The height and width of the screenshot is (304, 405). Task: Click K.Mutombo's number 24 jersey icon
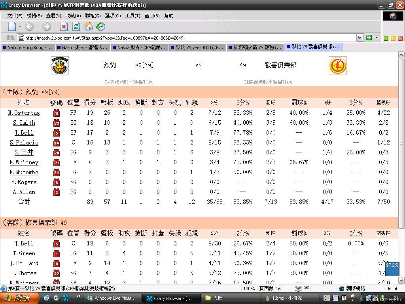tap(57, 172)
